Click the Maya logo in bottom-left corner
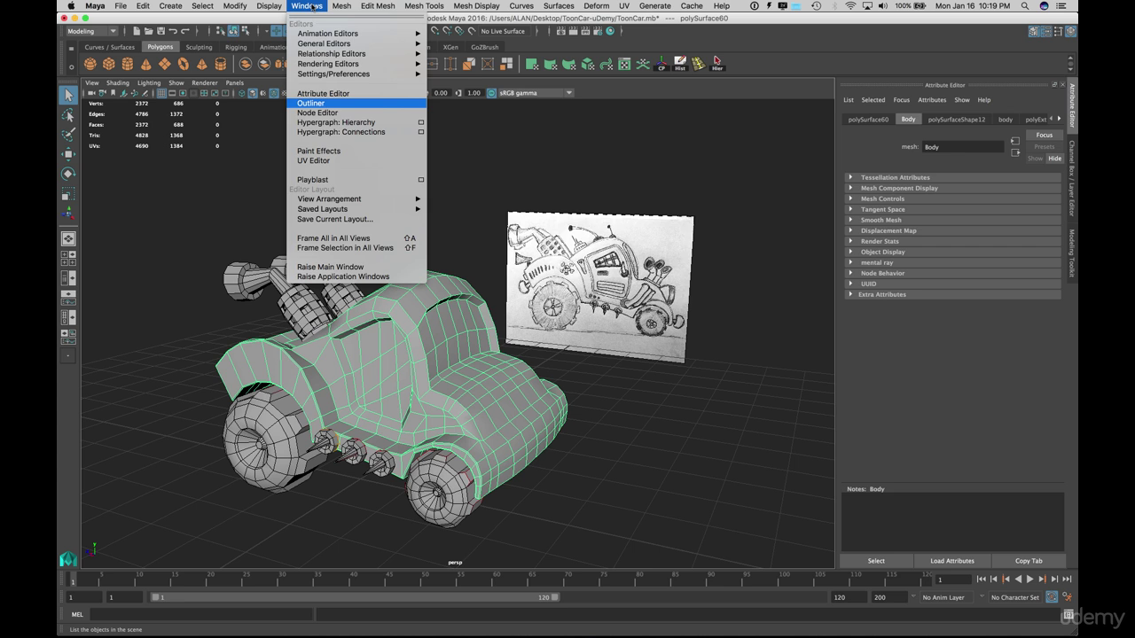The image size is (1135, 638). 68,559
